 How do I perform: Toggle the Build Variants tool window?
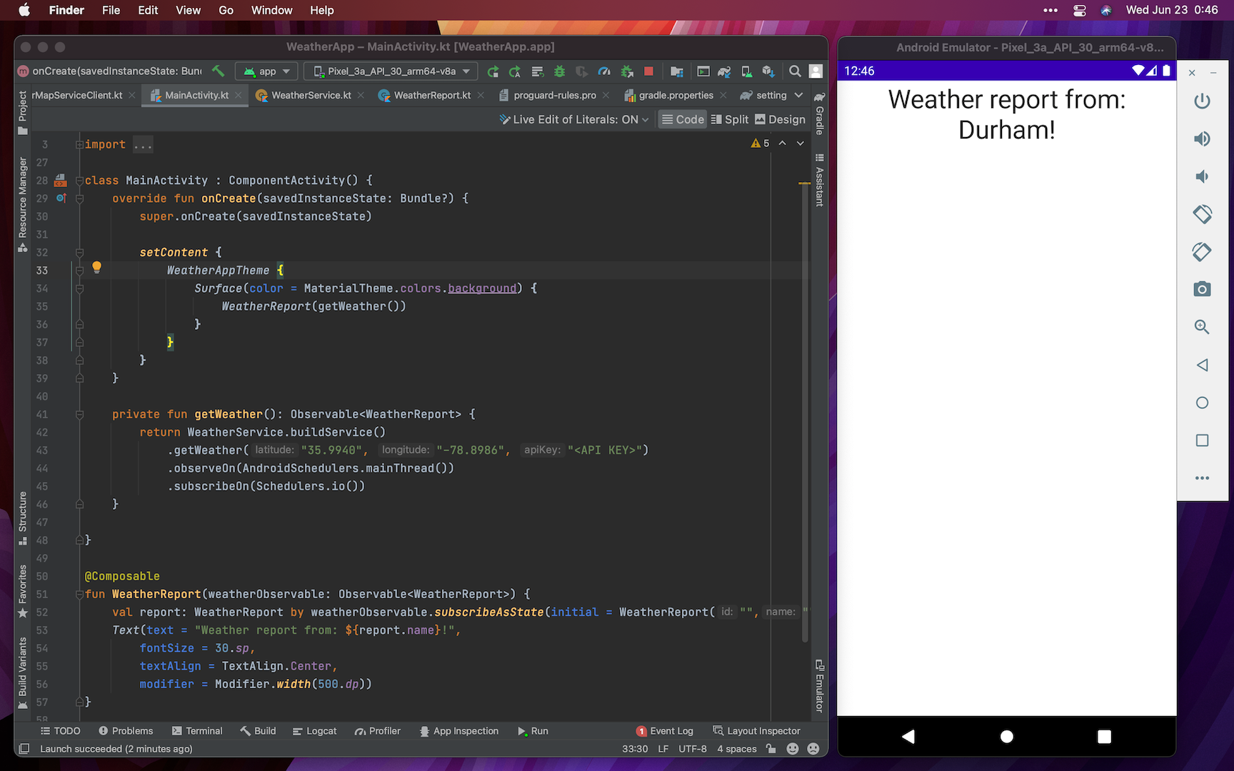click(22, 672)
